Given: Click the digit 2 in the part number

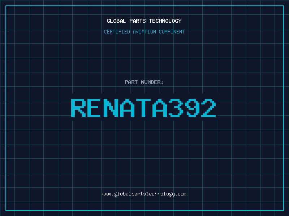Looking at the screenshot, I should click(208, 108).
